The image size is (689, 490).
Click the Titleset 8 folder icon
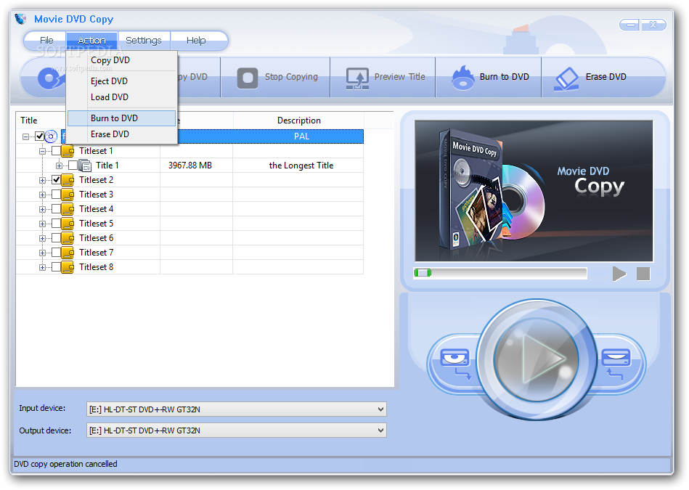pyautogui.click(x=68, y=267)
